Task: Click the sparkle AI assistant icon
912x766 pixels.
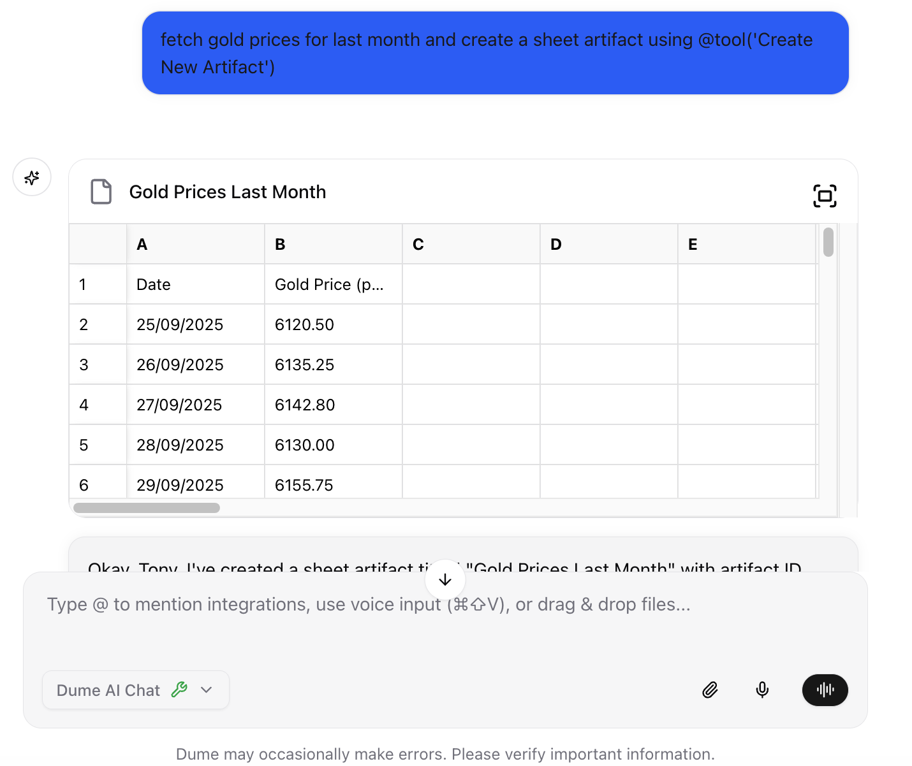Action: [x=32, y=177]
